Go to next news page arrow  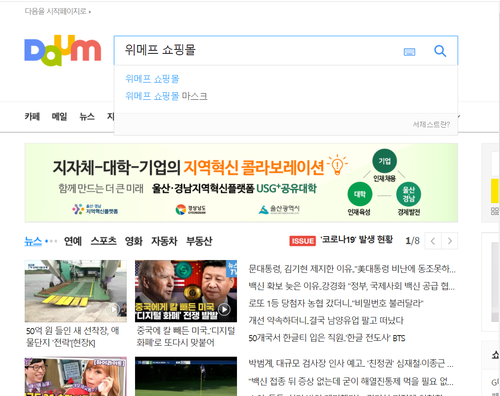450,241
